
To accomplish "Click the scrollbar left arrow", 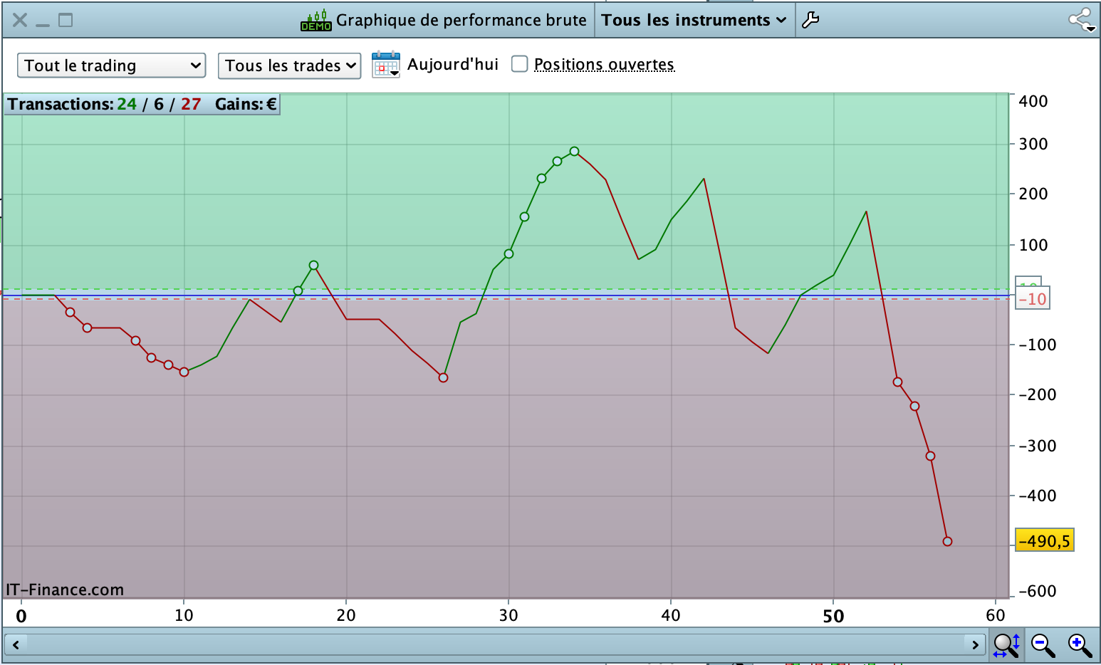I will (x=15, y=645).
